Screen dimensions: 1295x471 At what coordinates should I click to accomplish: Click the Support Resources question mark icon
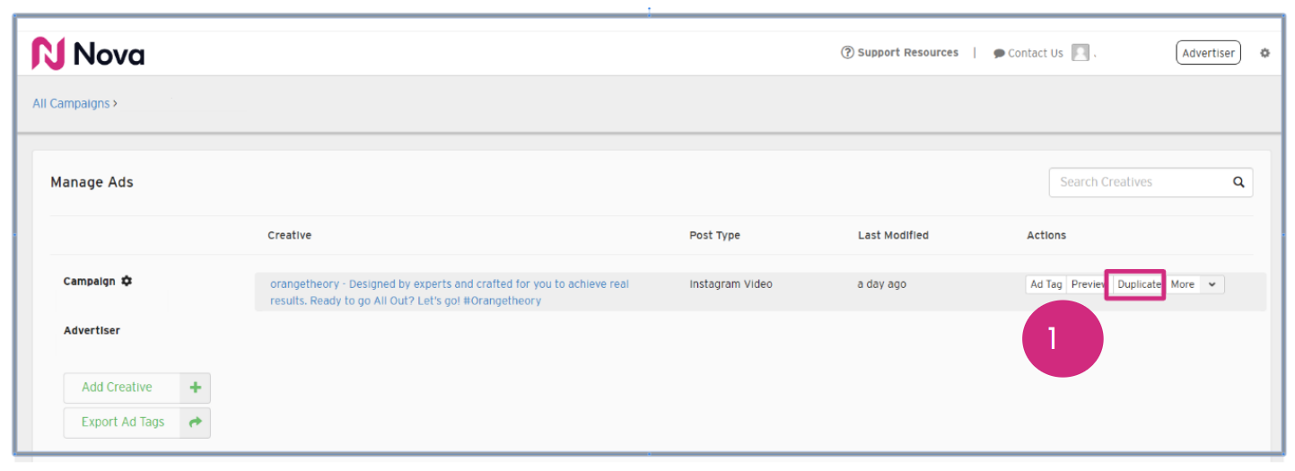coord(846,53)
